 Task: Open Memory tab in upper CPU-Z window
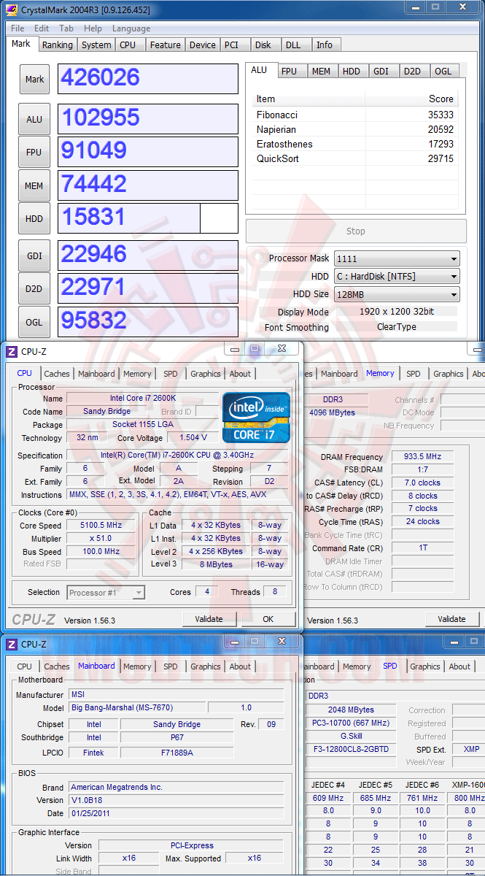137,374
